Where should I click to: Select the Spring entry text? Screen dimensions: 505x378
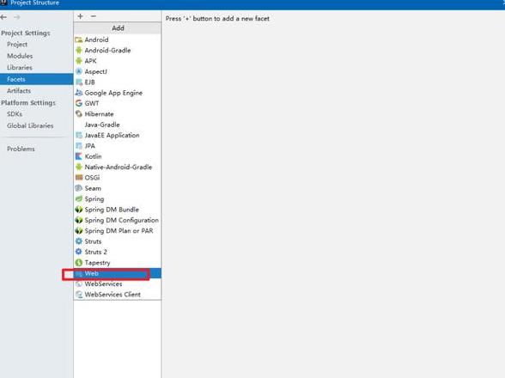coord(94,199)
